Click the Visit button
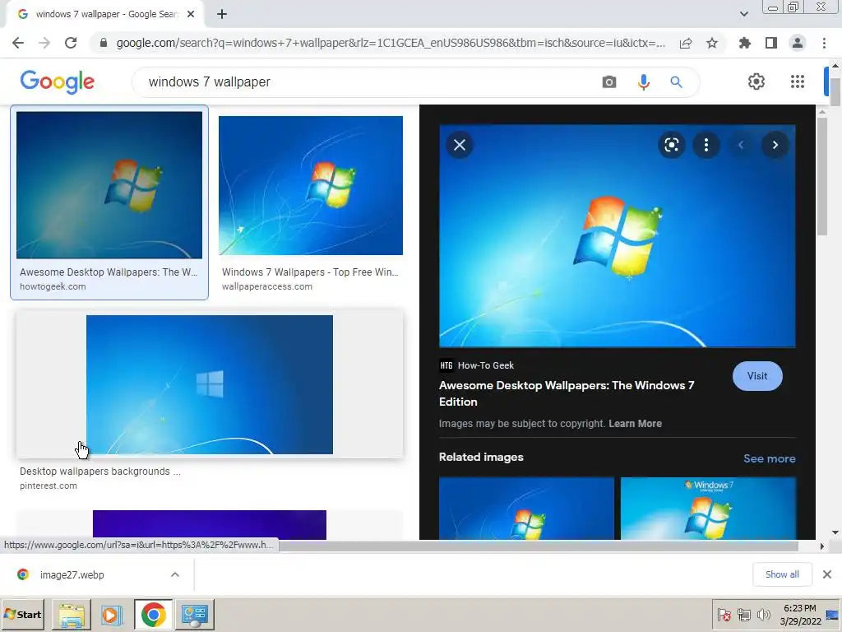 coord(757,376)
